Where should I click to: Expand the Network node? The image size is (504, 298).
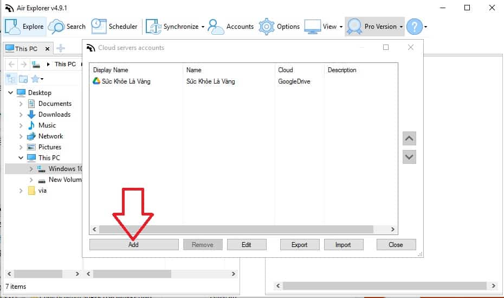click(x=21, y=136)
